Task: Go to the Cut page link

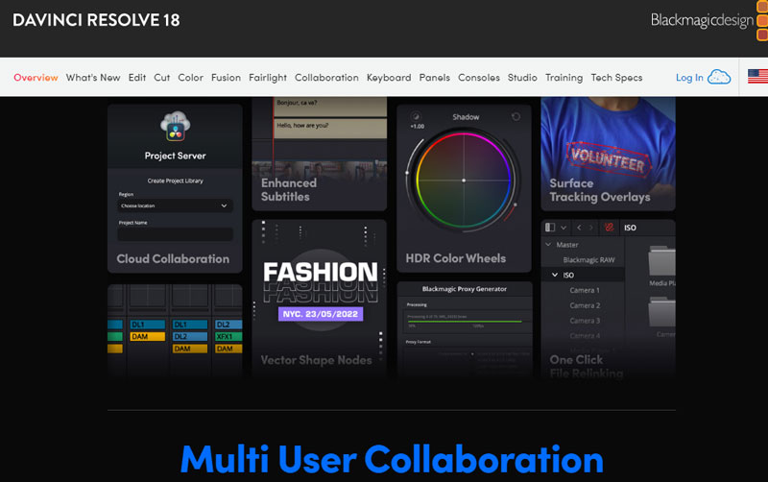Action: tap(161, 78)
